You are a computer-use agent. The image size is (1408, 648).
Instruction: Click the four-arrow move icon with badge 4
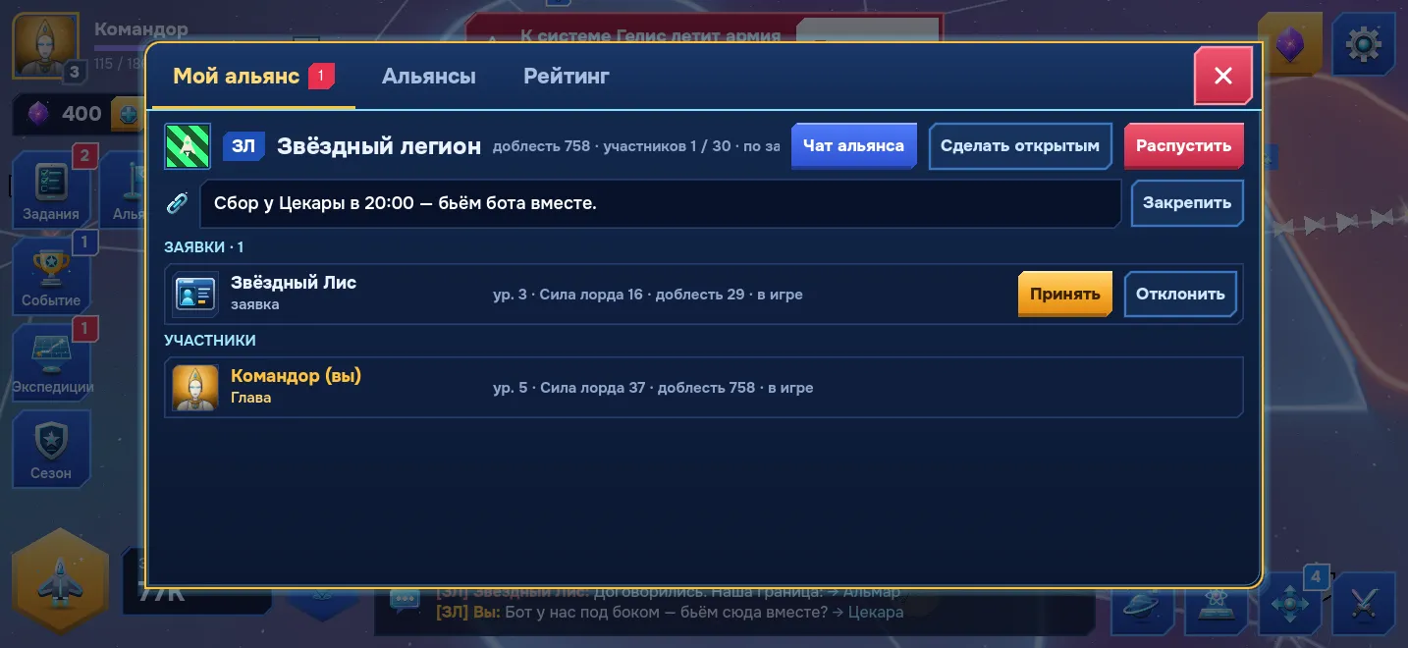[1288, 603]
